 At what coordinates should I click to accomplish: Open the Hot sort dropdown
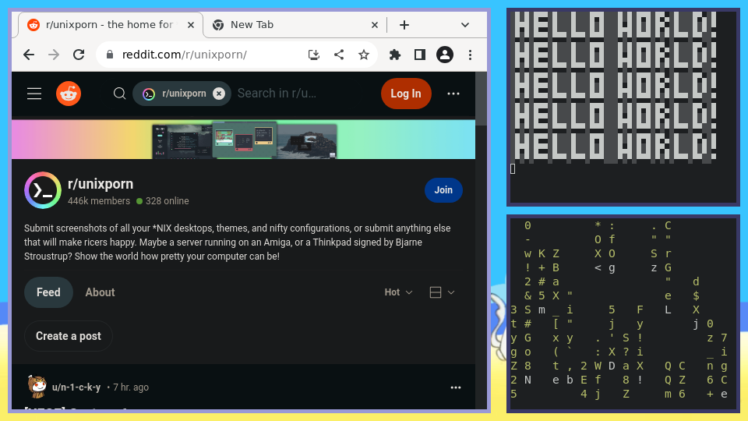398,292
